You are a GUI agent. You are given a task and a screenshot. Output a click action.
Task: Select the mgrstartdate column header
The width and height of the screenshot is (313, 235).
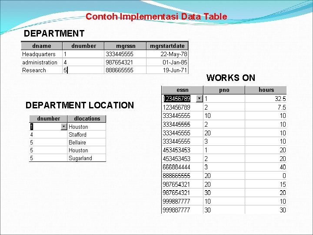point(167,46)
